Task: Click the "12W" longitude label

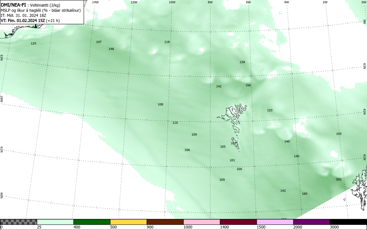Action: [134, 2]
